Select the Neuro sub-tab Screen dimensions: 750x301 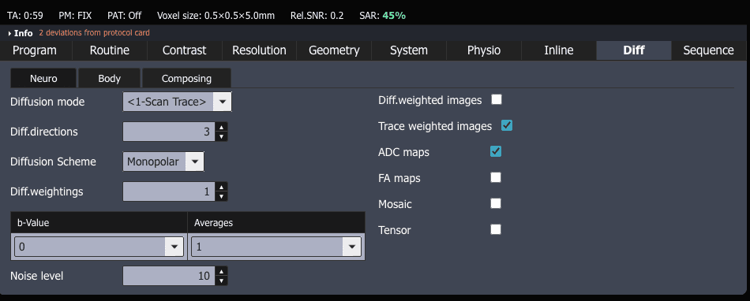[43, 78]
